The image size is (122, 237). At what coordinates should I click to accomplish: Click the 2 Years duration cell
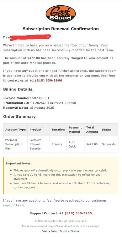tap(58, 144)
